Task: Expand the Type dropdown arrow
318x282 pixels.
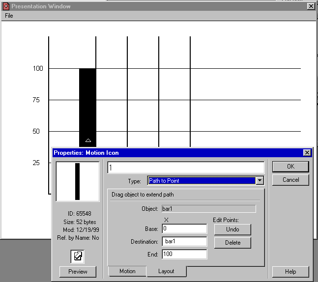Action: point(260,180)
